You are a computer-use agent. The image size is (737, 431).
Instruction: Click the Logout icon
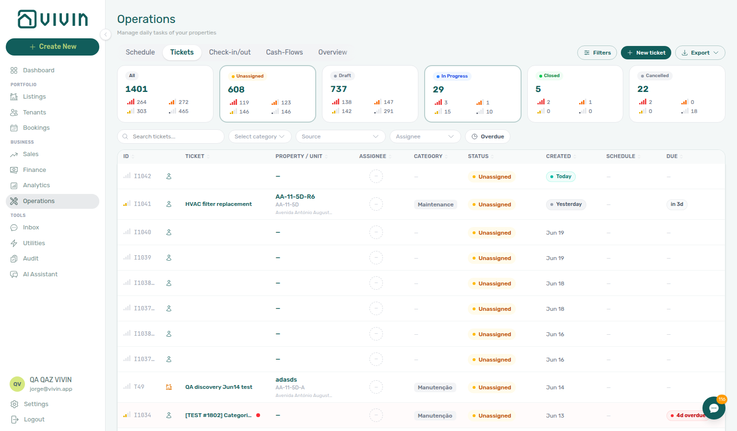pos(14,420)
